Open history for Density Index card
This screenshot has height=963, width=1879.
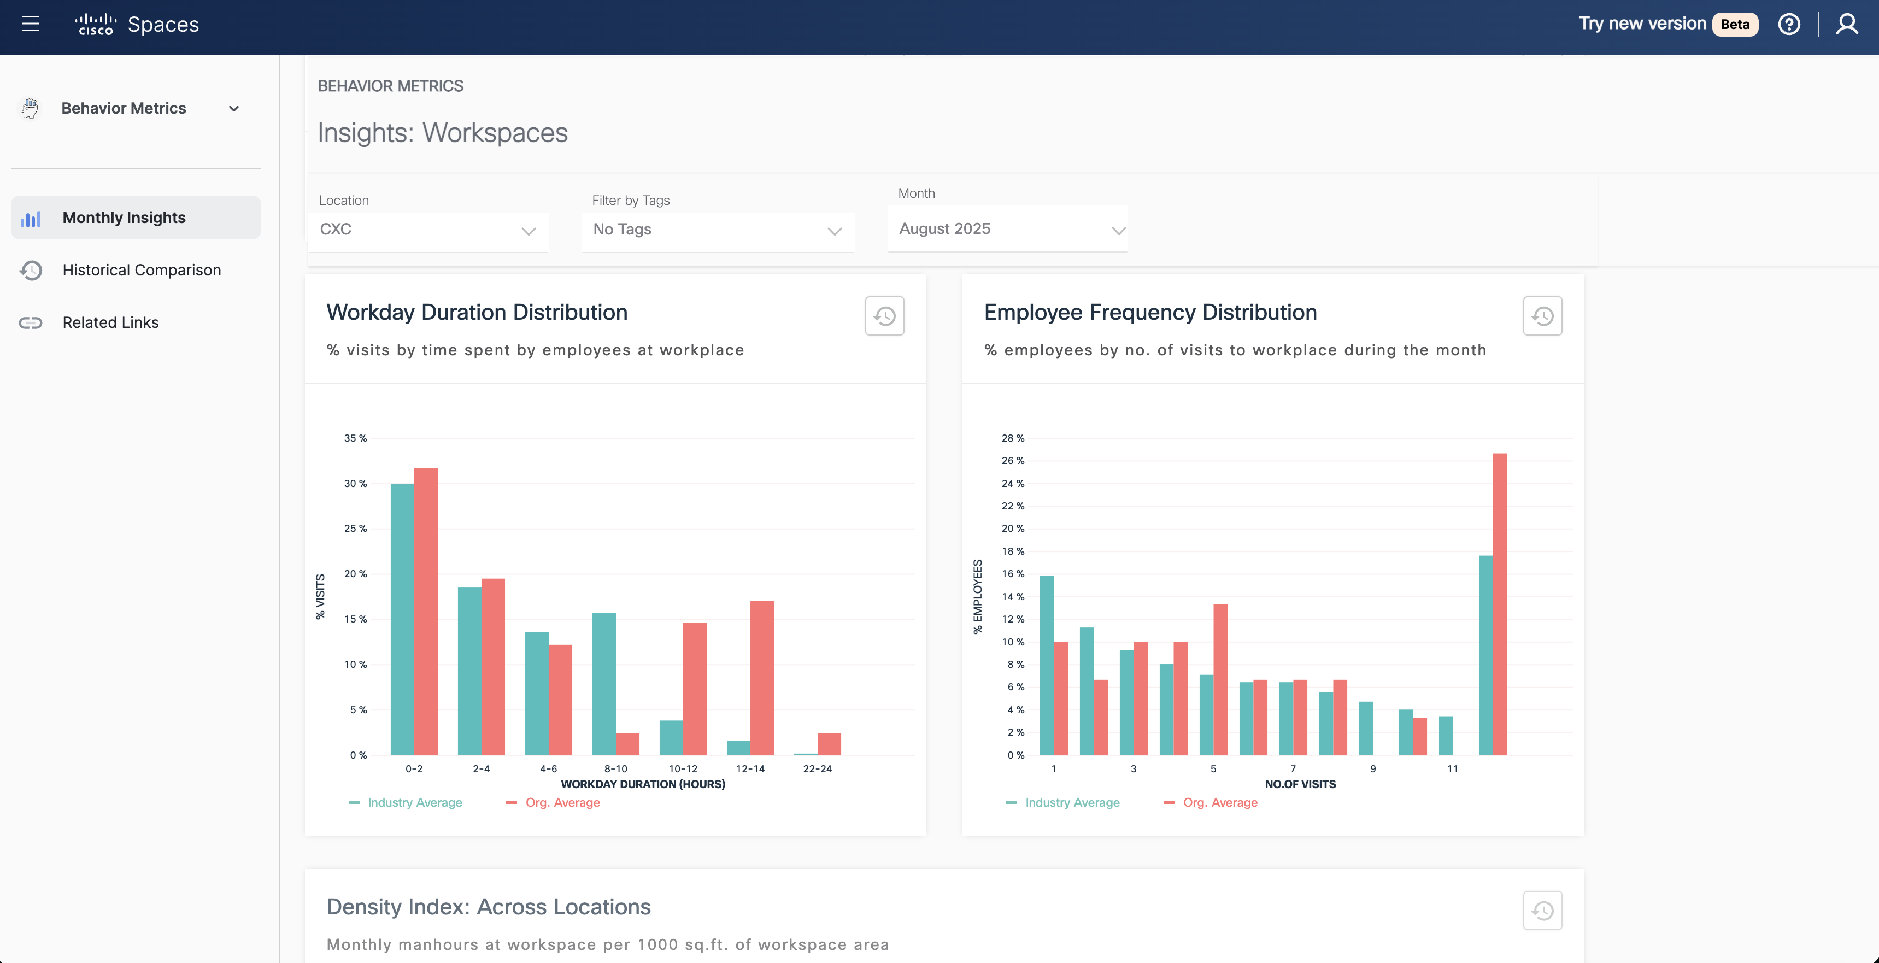(x=1542, y=911)
